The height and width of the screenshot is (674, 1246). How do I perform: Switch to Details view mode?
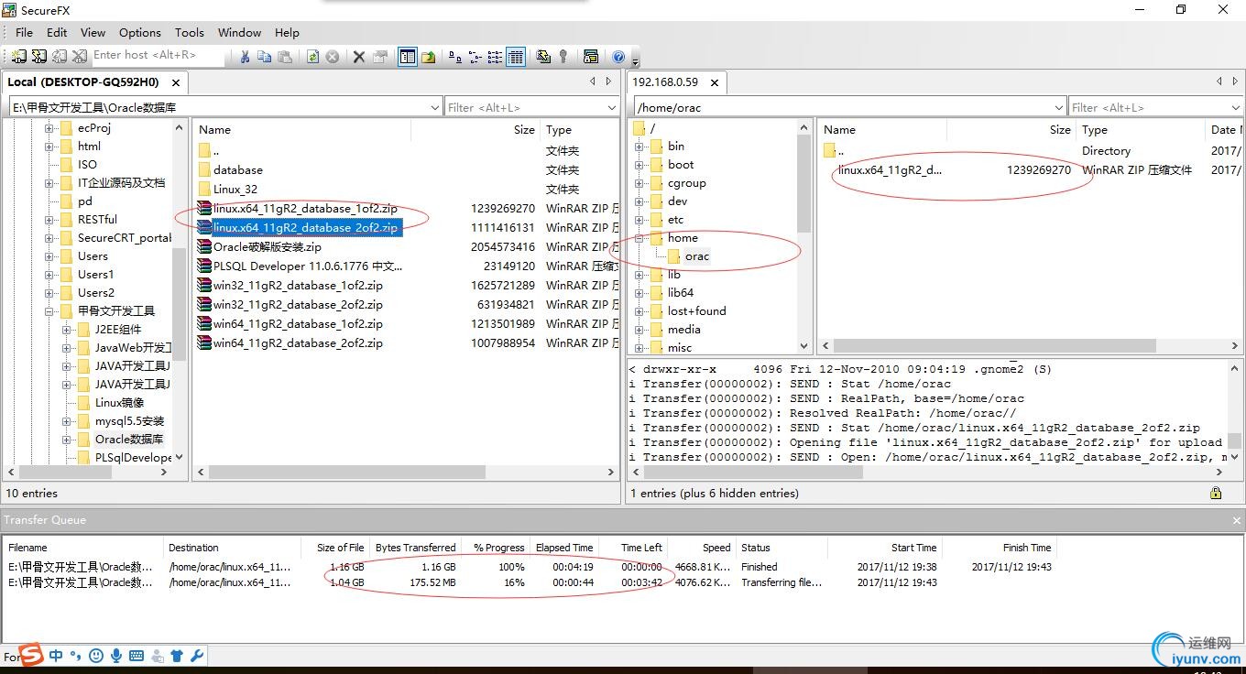[x=516, y=57]
